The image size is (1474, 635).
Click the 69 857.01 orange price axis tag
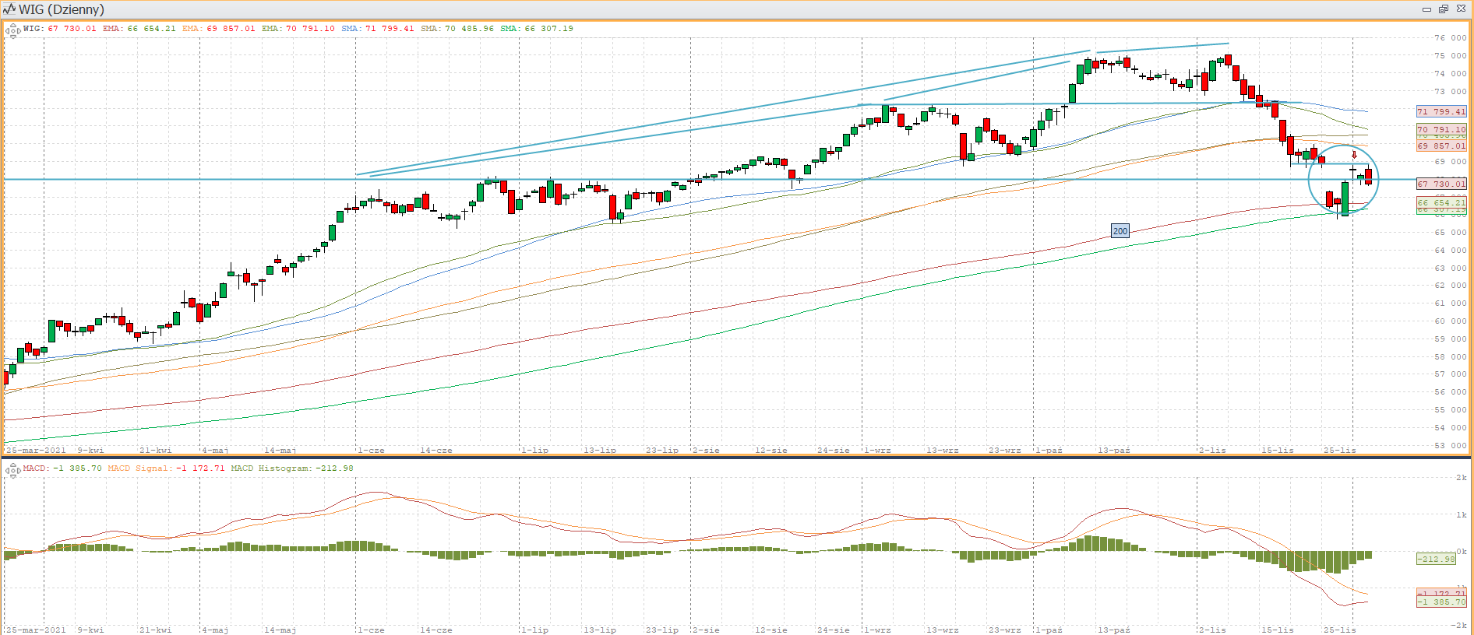click(1440, 146)
